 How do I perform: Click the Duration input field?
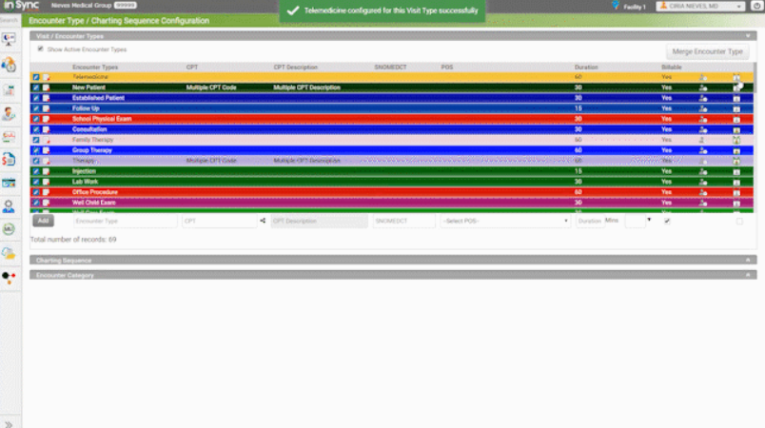[x=589, y=221]
